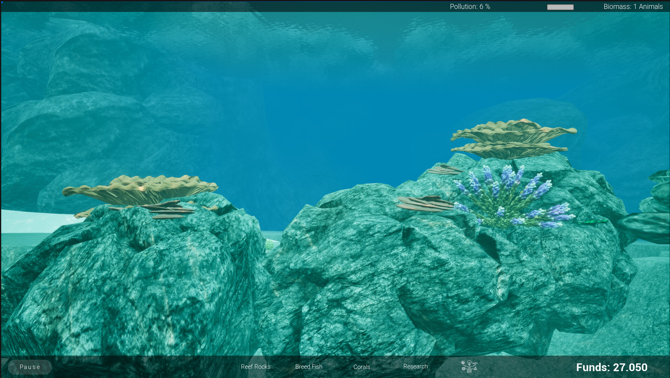This screenshot has height=378, width=670.
Task: Open the Reef Rocks menu
Action: pyautogui.click(x=255, y=366)
